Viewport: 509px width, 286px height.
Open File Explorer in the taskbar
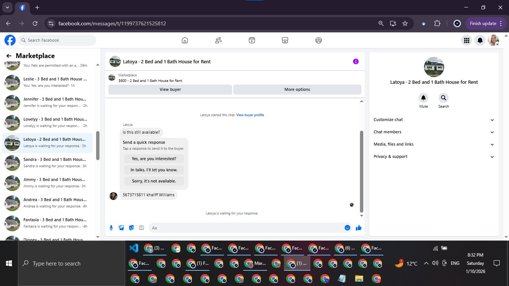click(x=359, y=279)
